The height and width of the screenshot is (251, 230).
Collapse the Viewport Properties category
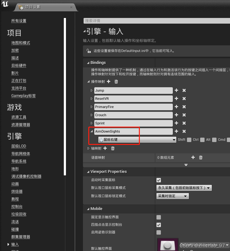(x=88, y=172)
